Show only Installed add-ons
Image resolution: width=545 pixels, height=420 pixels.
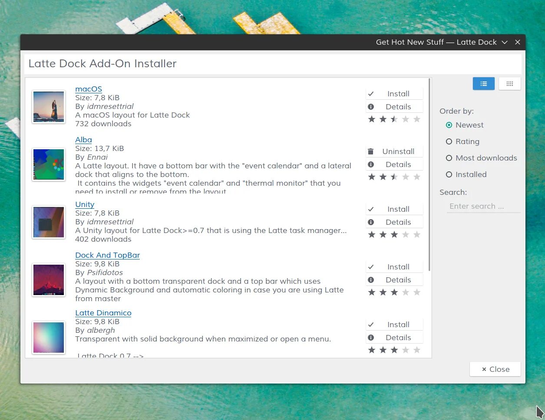[466, 174]
